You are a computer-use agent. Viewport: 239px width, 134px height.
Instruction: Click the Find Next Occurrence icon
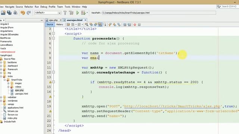tap(96, 25)
